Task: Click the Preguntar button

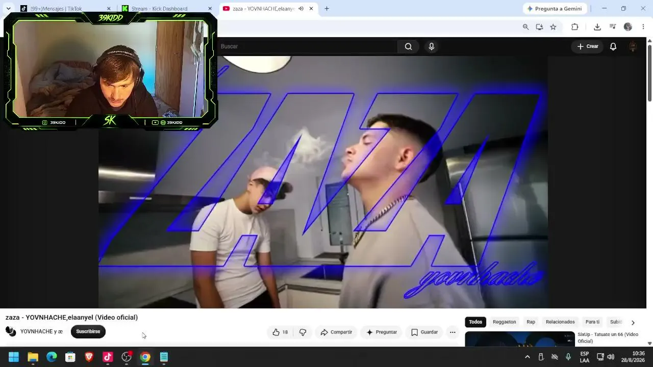Action: pyautogui.click(x=381, y=332)
